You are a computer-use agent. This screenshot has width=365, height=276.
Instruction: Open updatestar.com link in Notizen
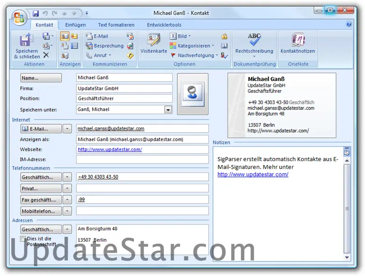tap(253, 174)
